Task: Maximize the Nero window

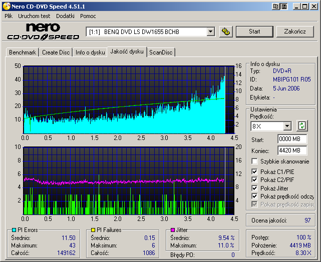Action: click(x=305, y=6)
